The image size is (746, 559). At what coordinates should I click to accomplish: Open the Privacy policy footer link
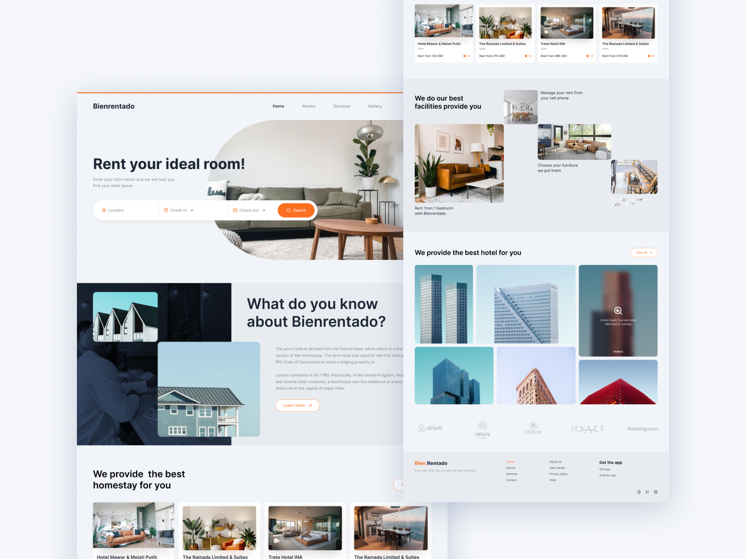[559, 474]
